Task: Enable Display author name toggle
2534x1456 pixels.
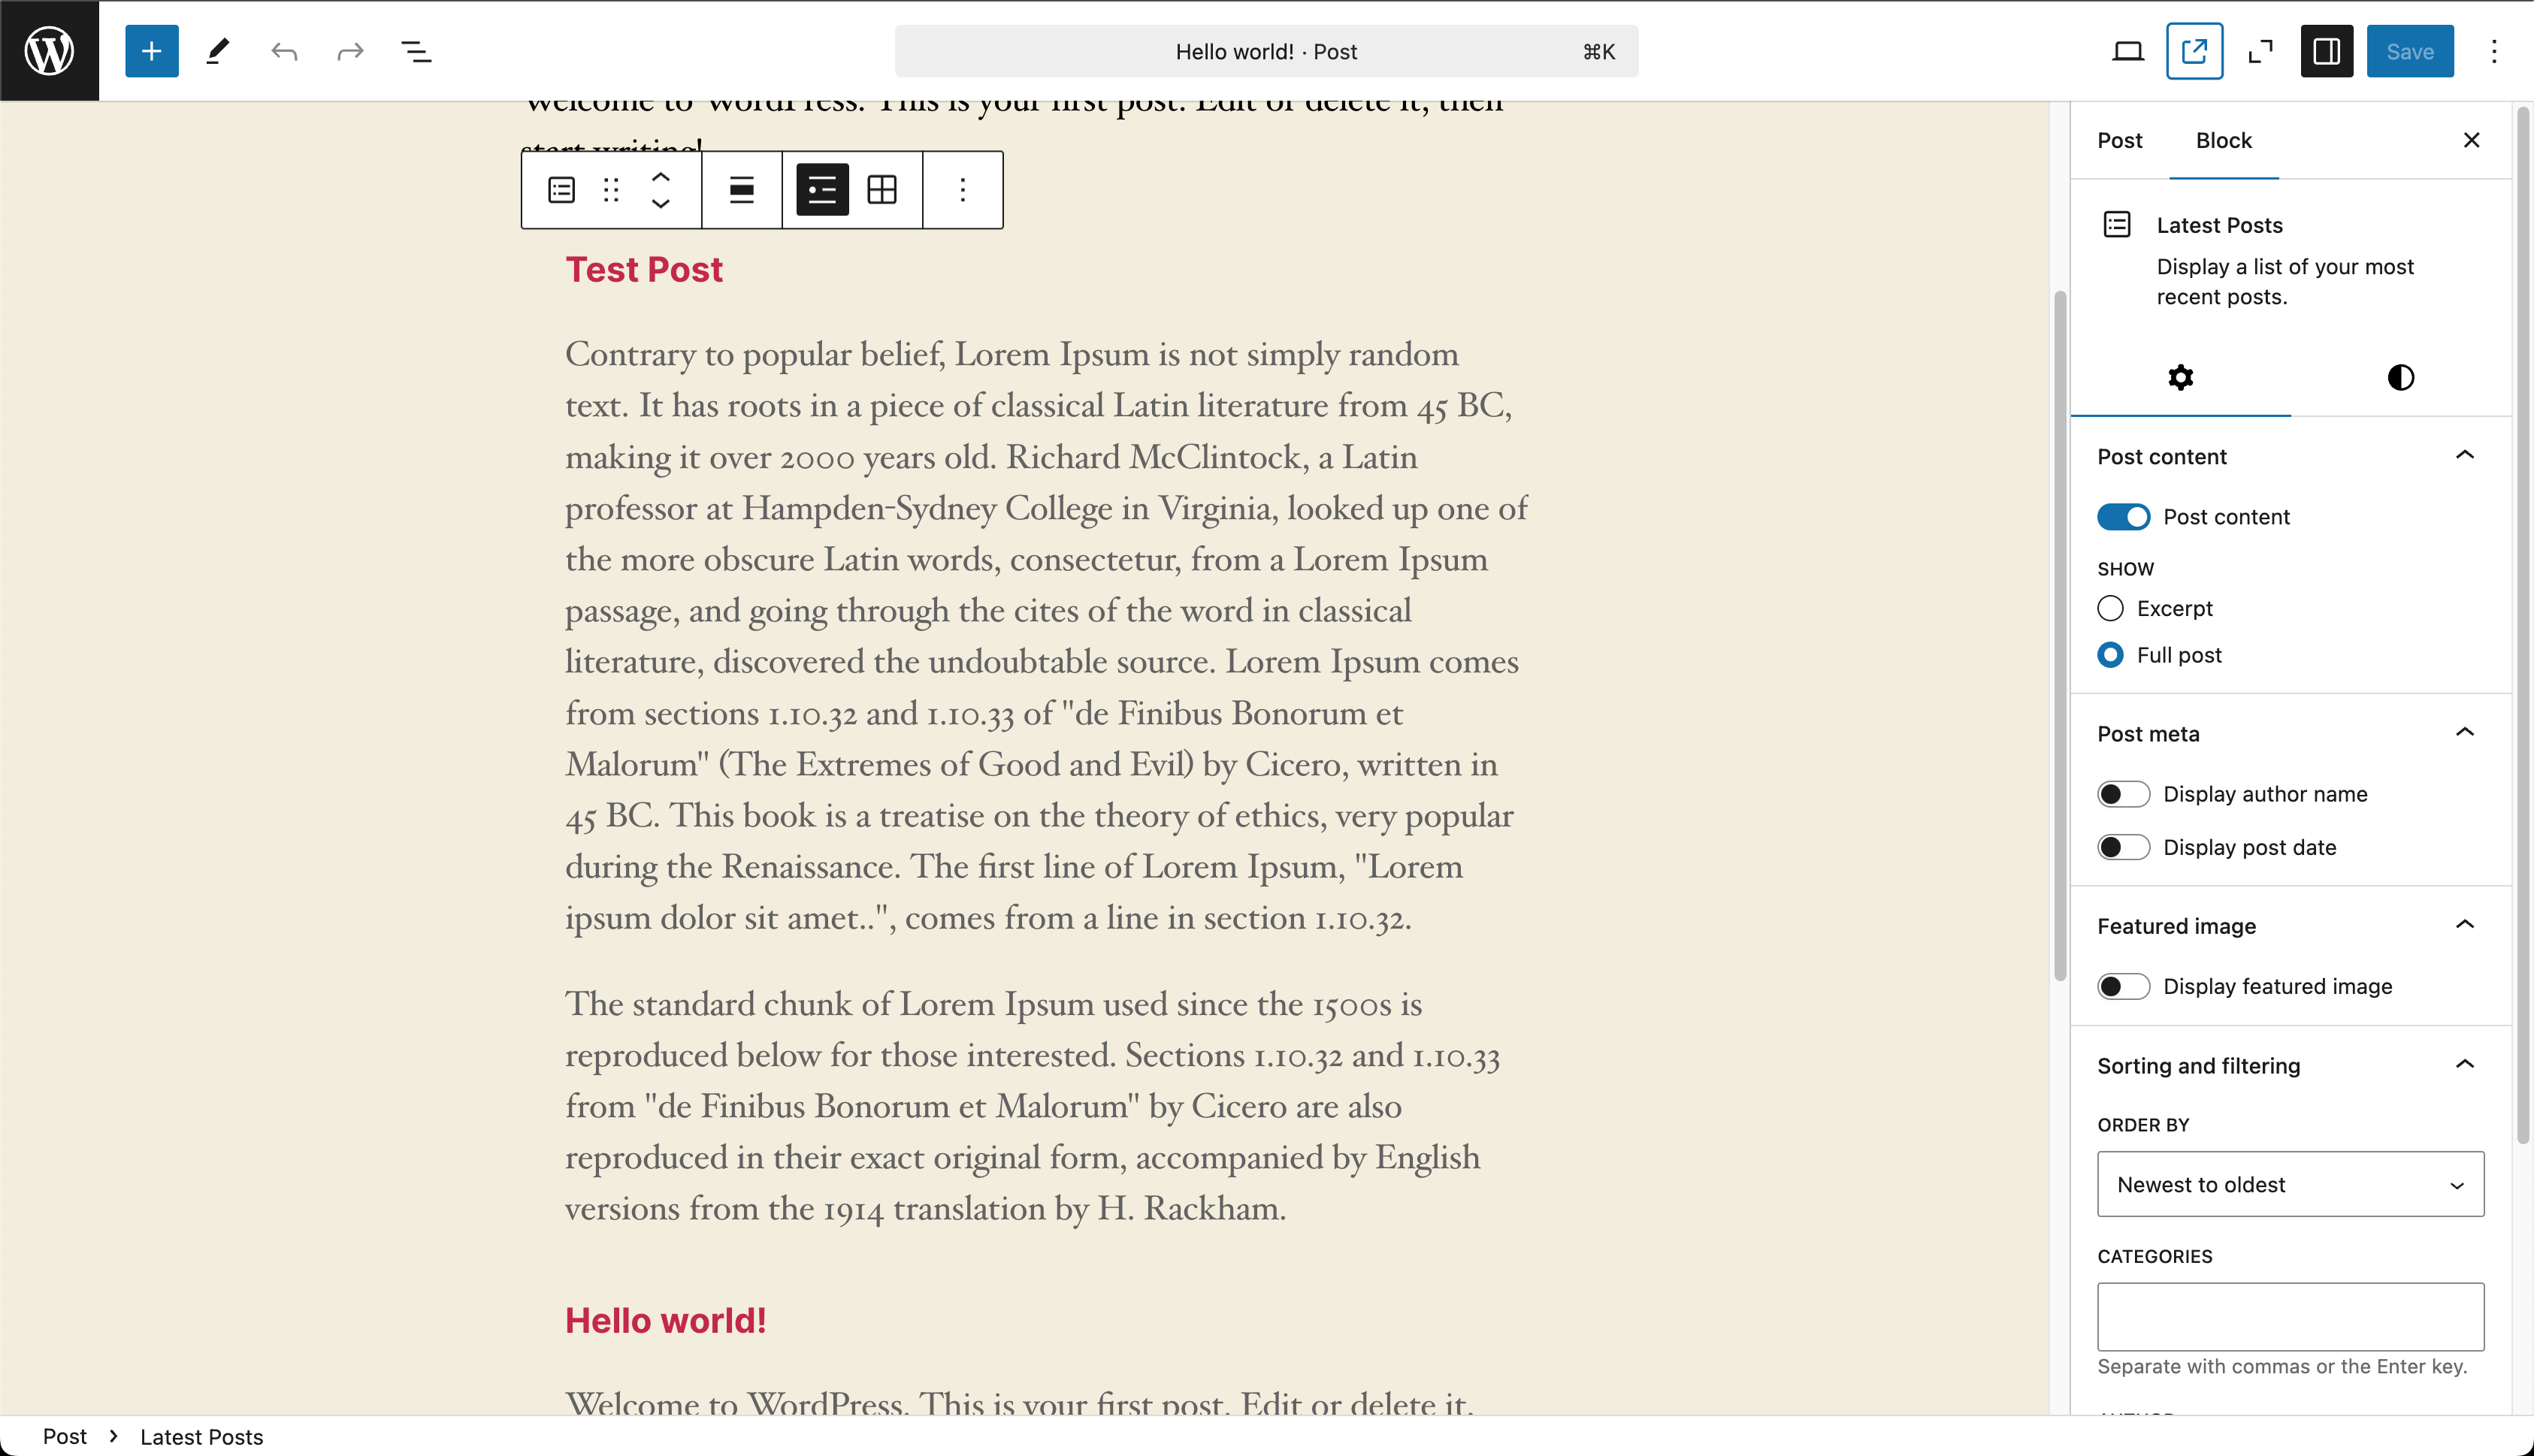Action: coord(2123,794)
